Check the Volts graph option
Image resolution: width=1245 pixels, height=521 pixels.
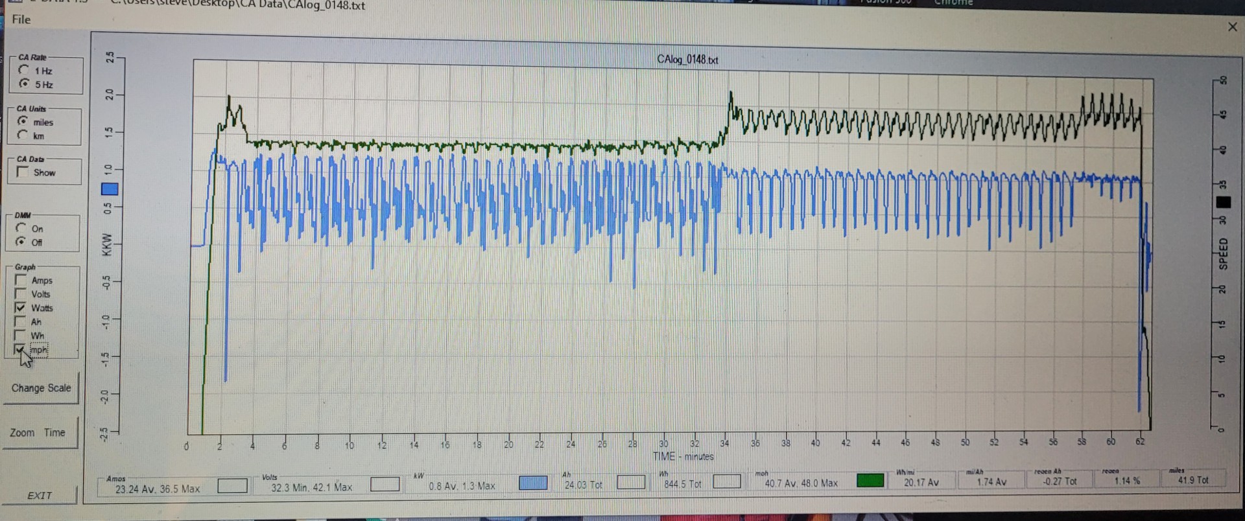pyautogui.click(x=21, y=294)
